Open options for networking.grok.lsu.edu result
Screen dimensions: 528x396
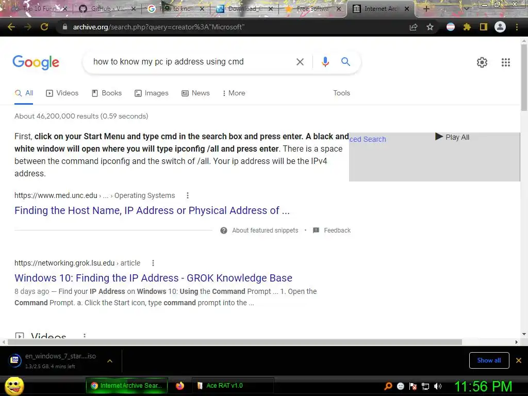153,263
